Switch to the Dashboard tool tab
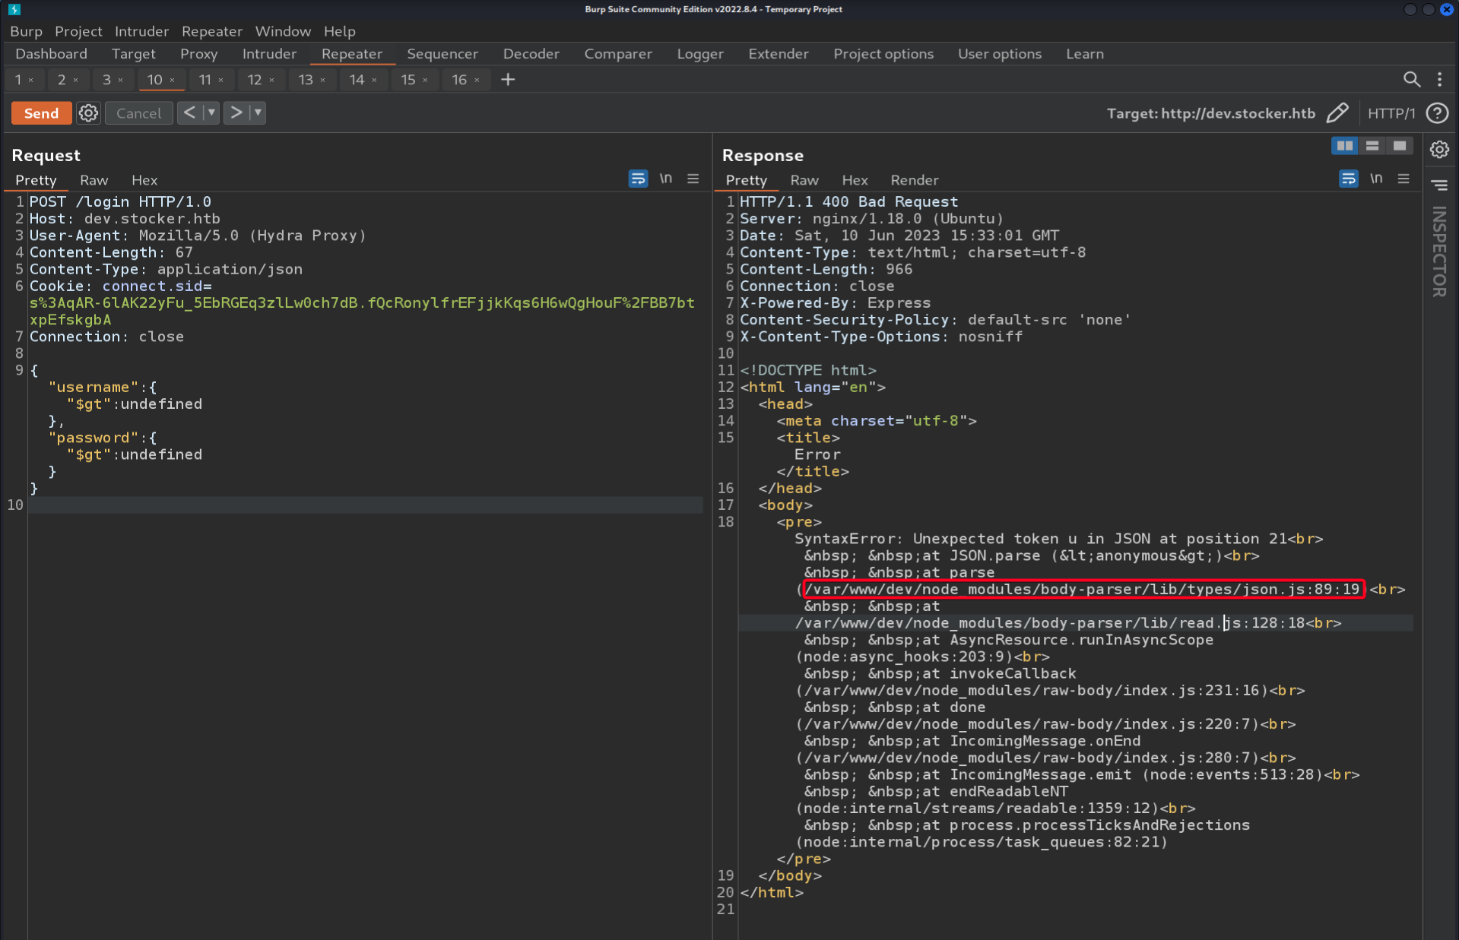 point(51,54)
